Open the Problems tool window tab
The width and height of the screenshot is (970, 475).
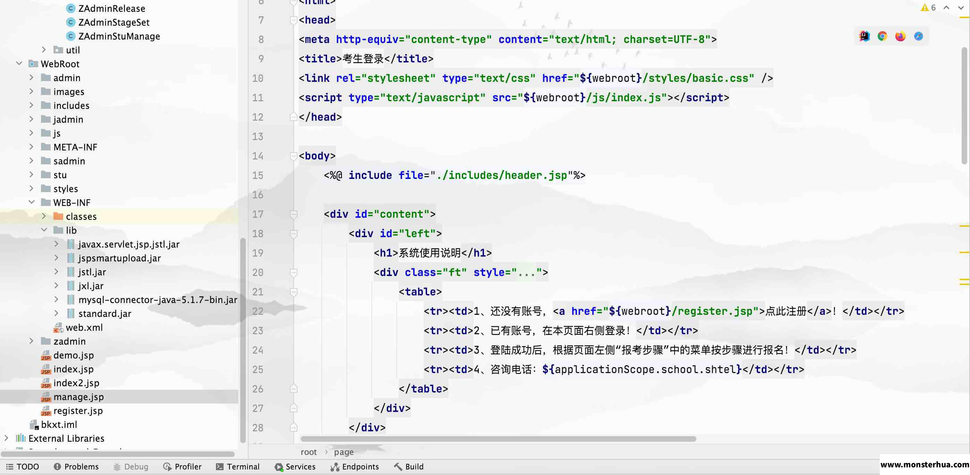(x=76, y=466)
